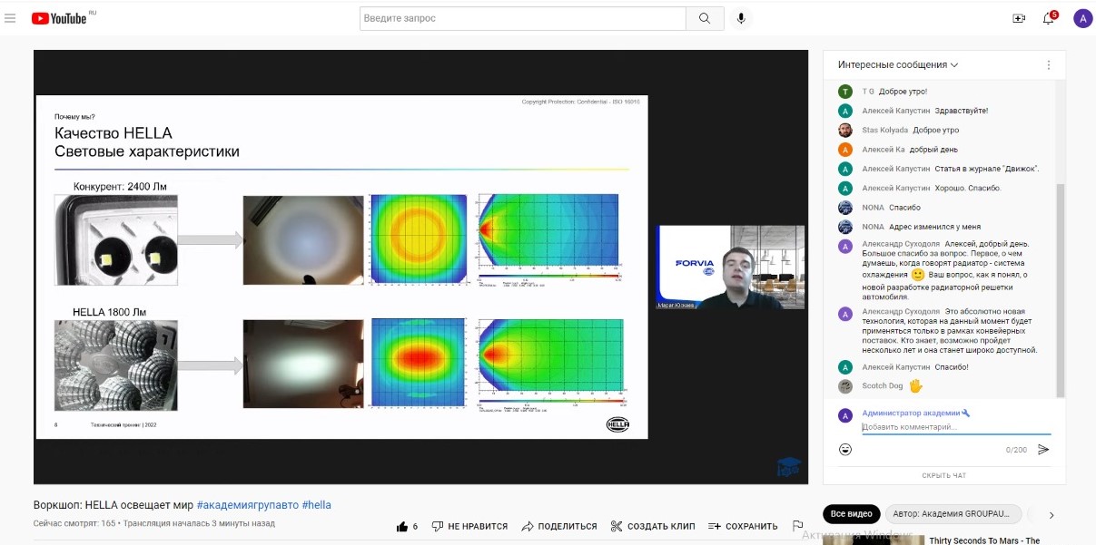Open hashtag link #hella

pyautogui.click(x=317, y=505)
